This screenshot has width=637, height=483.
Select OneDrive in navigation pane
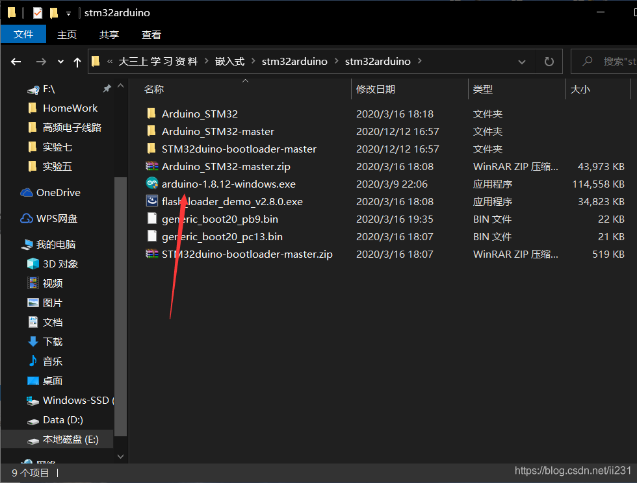58,192
